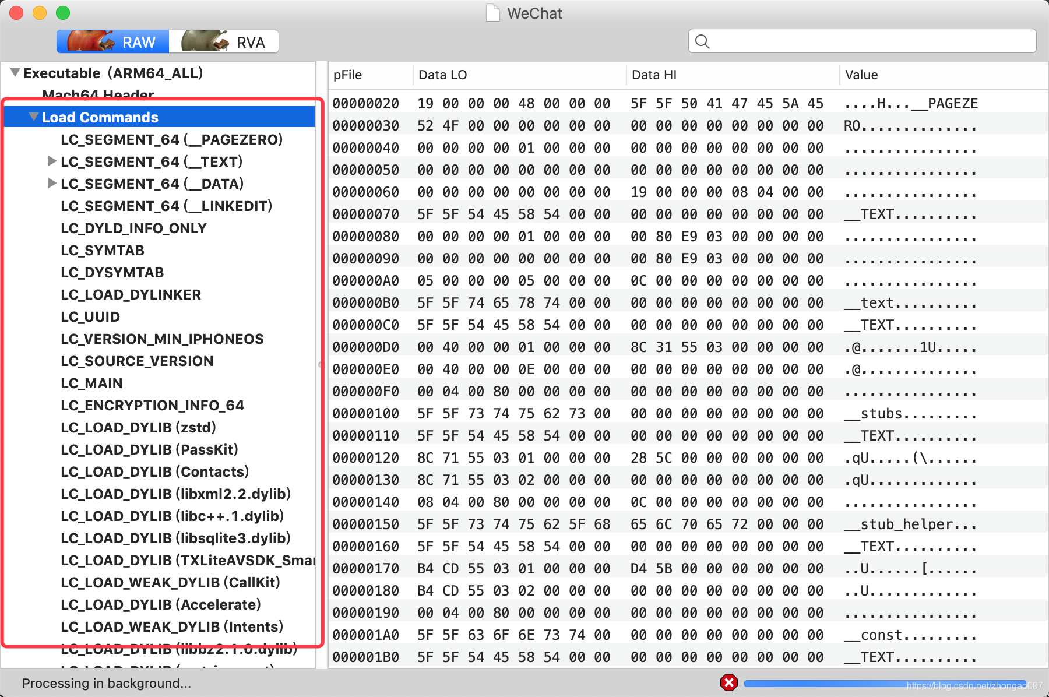Click 'Processing in background...' status text
The image size is (1049, 697).
coord(107,683)
